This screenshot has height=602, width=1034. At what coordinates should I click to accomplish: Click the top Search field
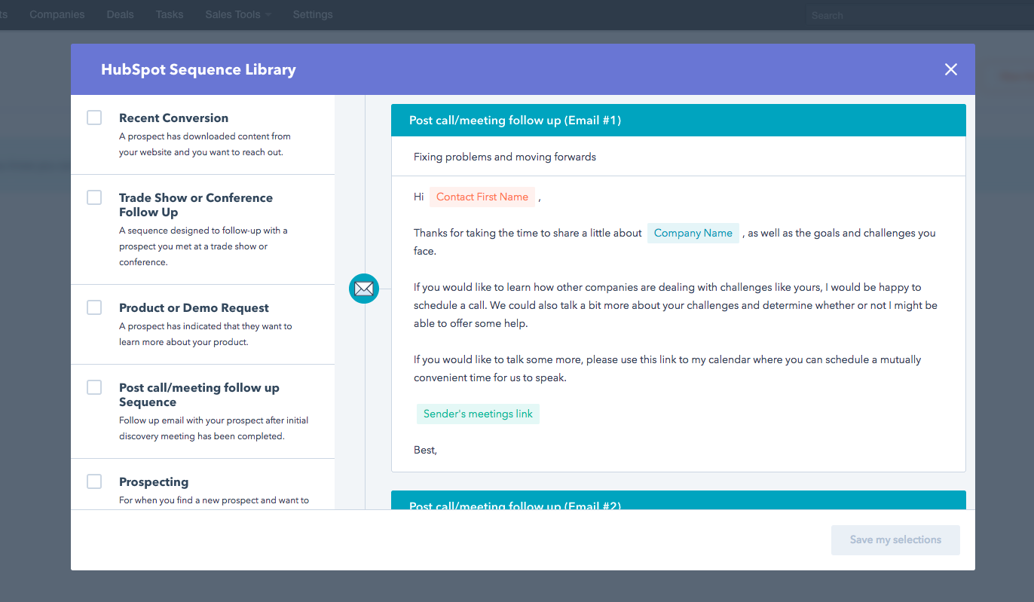coord(904,15)
